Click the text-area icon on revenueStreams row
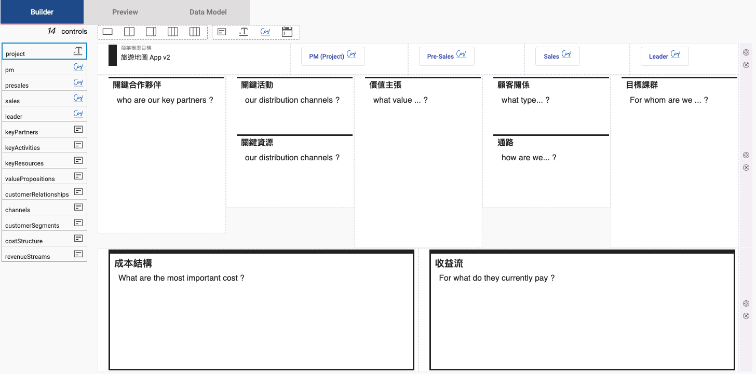This screenshot has height=374, width=756. [78, 254]
